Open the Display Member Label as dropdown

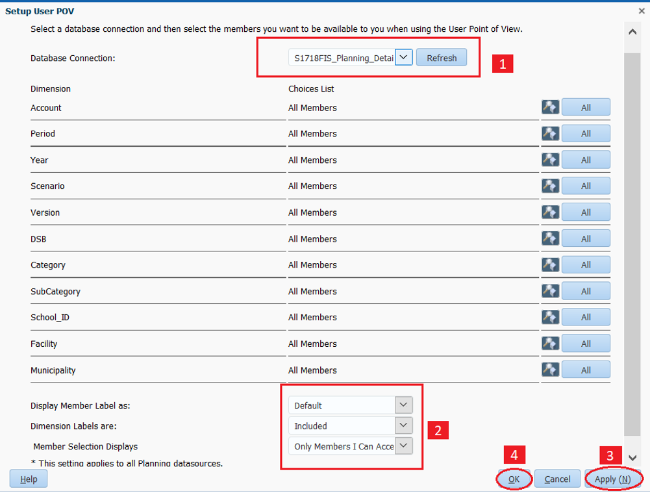(x=403, y=405)
